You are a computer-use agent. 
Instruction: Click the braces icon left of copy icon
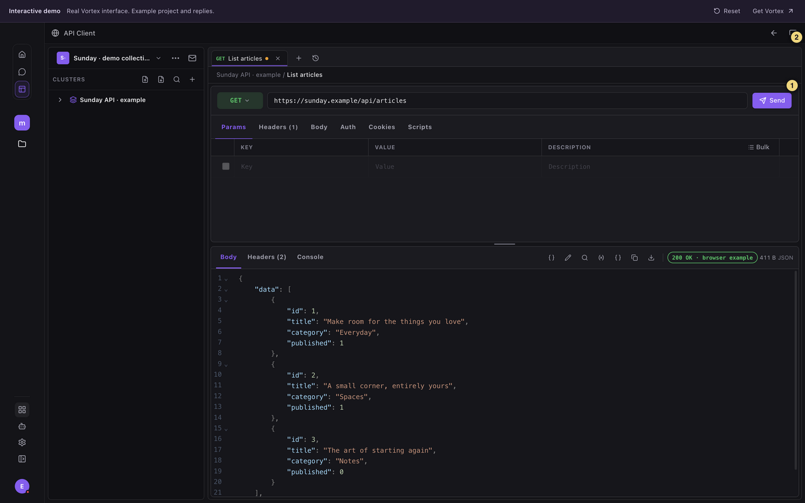(x=618, y=258)
